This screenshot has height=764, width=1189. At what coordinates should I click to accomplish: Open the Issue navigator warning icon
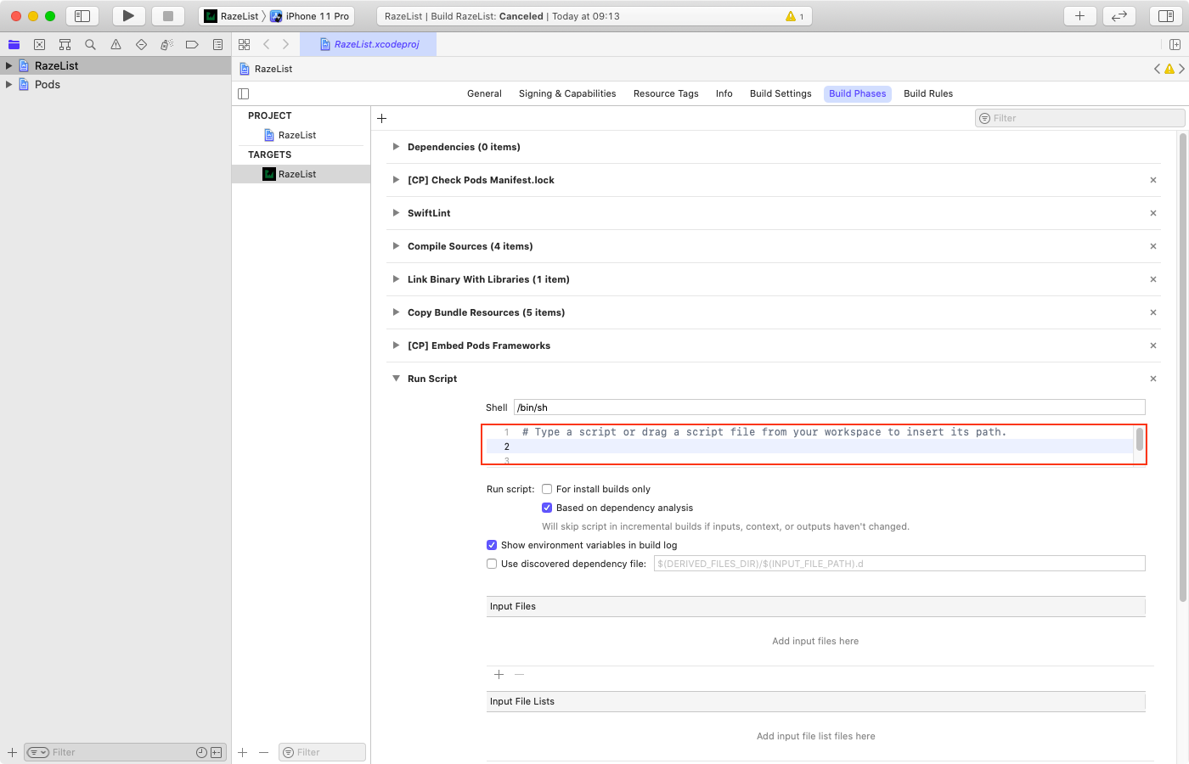coord(116,44)
